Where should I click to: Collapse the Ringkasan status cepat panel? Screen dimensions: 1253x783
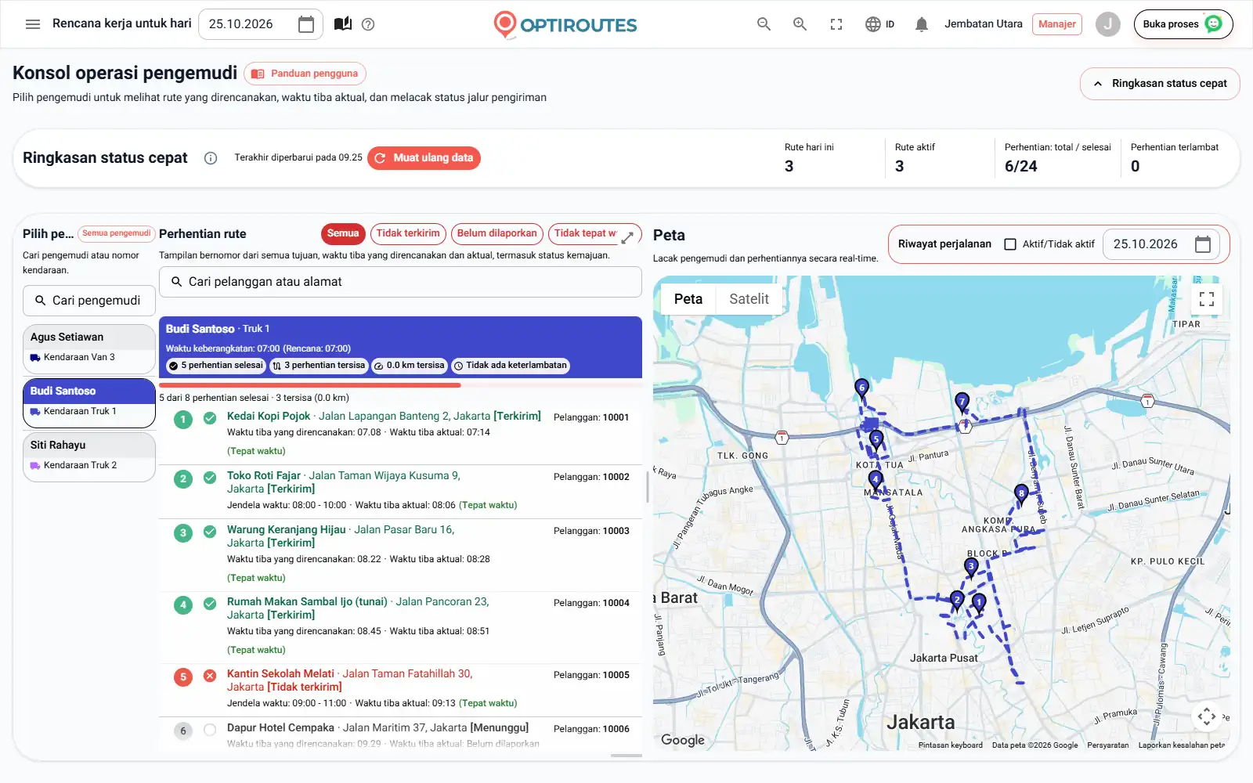[1160, 84]
